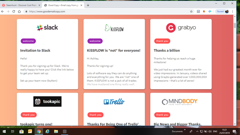Click the Paused profile button
Image resolution: width=240 pixels, height=135 pixels.
click(222, 12)
